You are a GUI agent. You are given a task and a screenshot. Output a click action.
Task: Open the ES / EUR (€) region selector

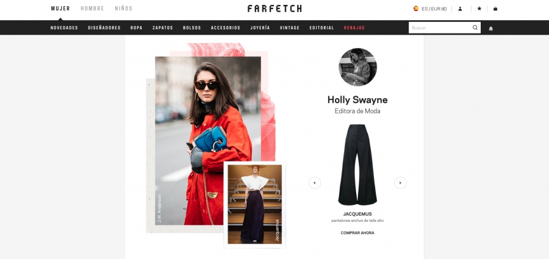434,9
